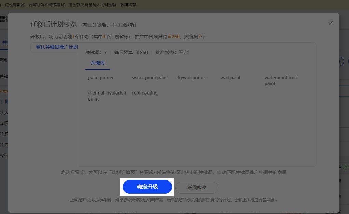Select the 默认关键词推广计划 plan tab
Image resolution: width=349 pixels, height=214 pixels.
(x=57, y=47)
